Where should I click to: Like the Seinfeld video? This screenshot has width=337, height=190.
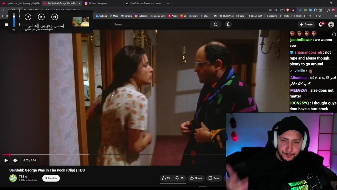[166, 178]
